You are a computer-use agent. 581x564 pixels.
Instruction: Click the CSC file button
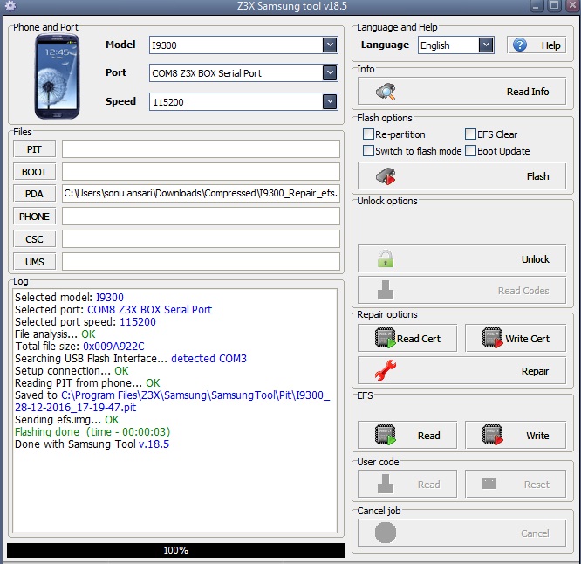coord(35,239)
